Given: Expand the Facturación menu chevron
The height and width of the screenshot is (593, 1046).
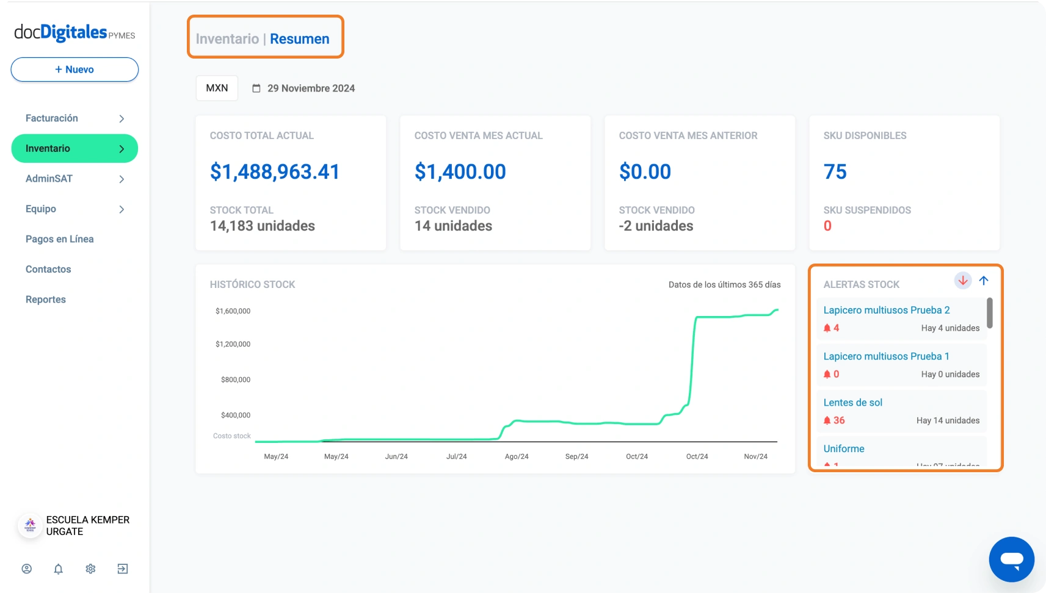Looking at the screenshot, I should click(x=122, y=119).
